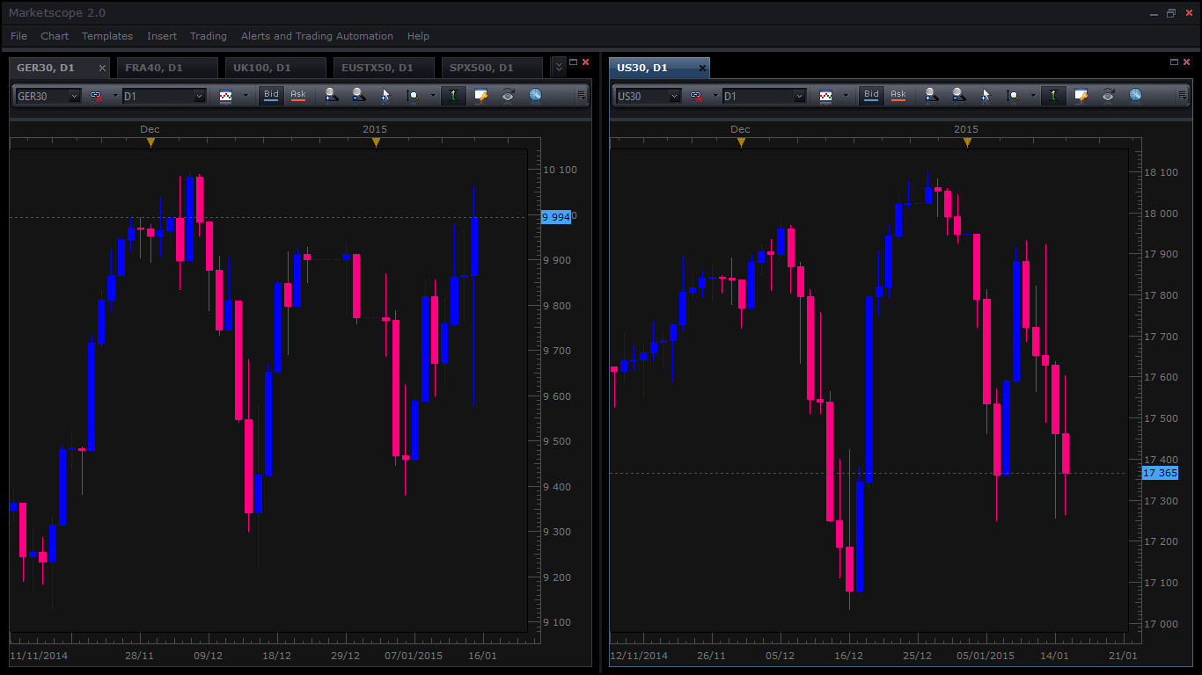Show hidden chart tabs with the chevron
1202x675 pixels.
tap(558, 67)
